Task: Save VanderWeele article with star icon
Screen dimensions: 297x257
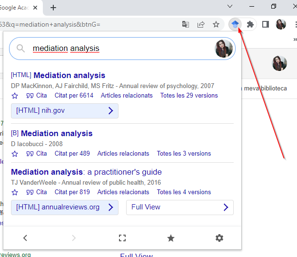Action: [15, 192]
